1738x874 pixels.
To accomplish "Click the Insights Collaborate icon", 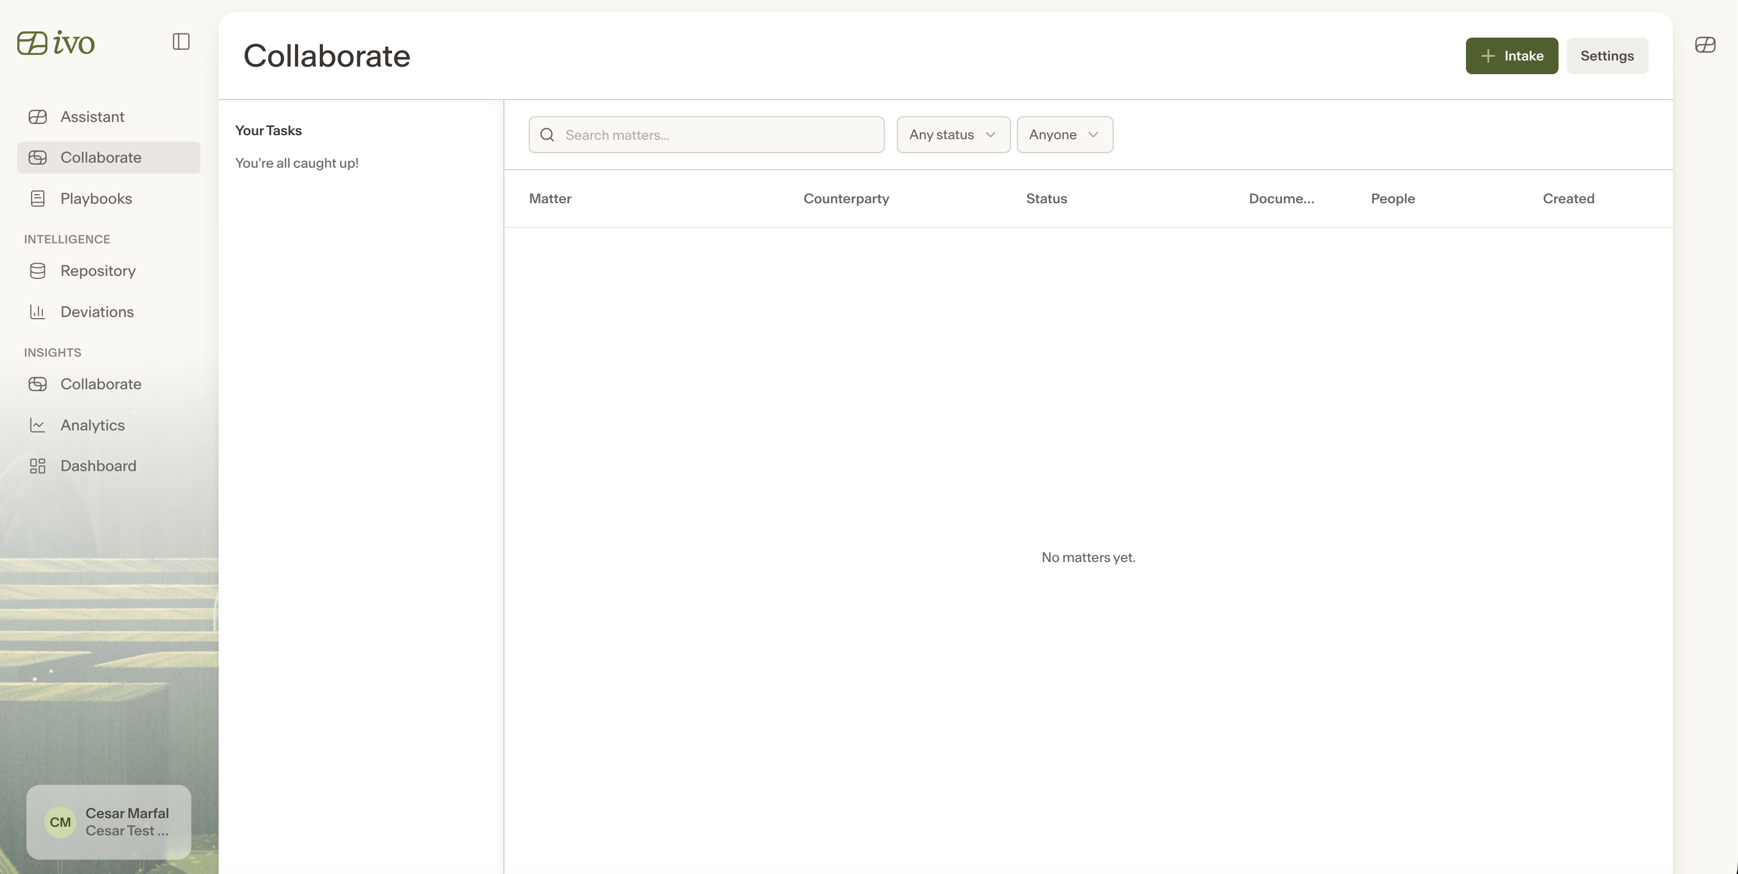I will coord(38,384).
